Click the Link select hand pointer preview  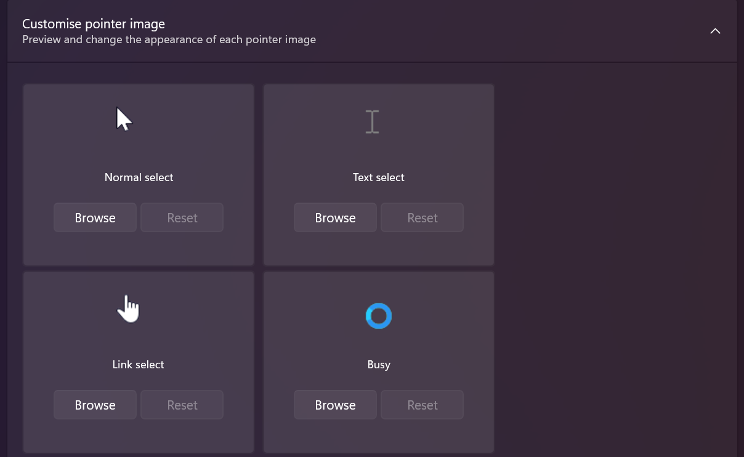coord(128,309)
